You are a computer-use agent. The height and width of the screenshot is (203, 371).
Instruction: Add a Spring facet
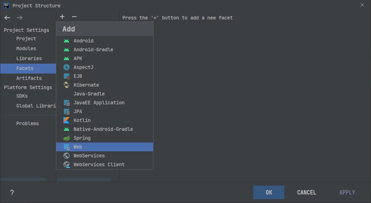pyautogui.click(x=105, y=138)
